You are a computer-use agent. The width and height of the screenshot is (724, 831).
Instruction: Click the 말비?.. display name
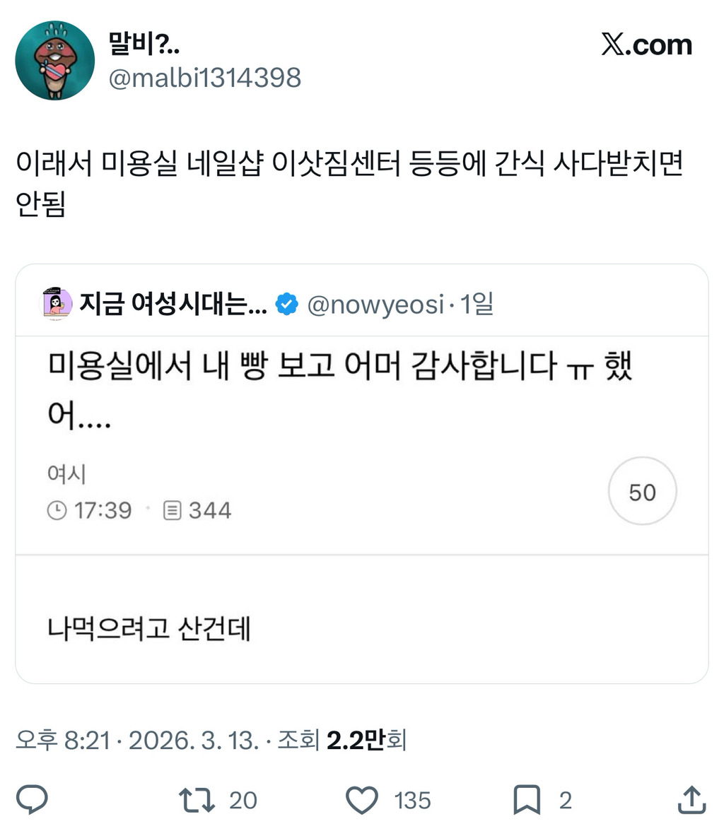[x=144, y=45]
